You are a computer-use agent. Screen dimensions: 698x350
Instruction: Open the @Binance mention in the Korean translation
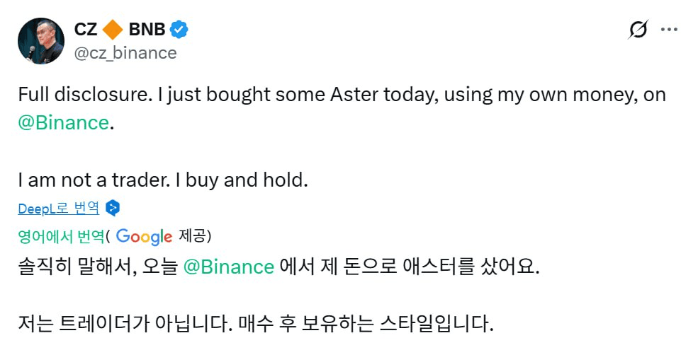(x=229, y=267)
